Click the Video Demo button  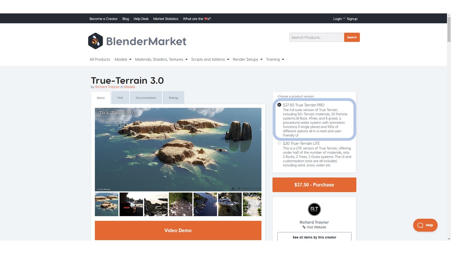[178, 230]
